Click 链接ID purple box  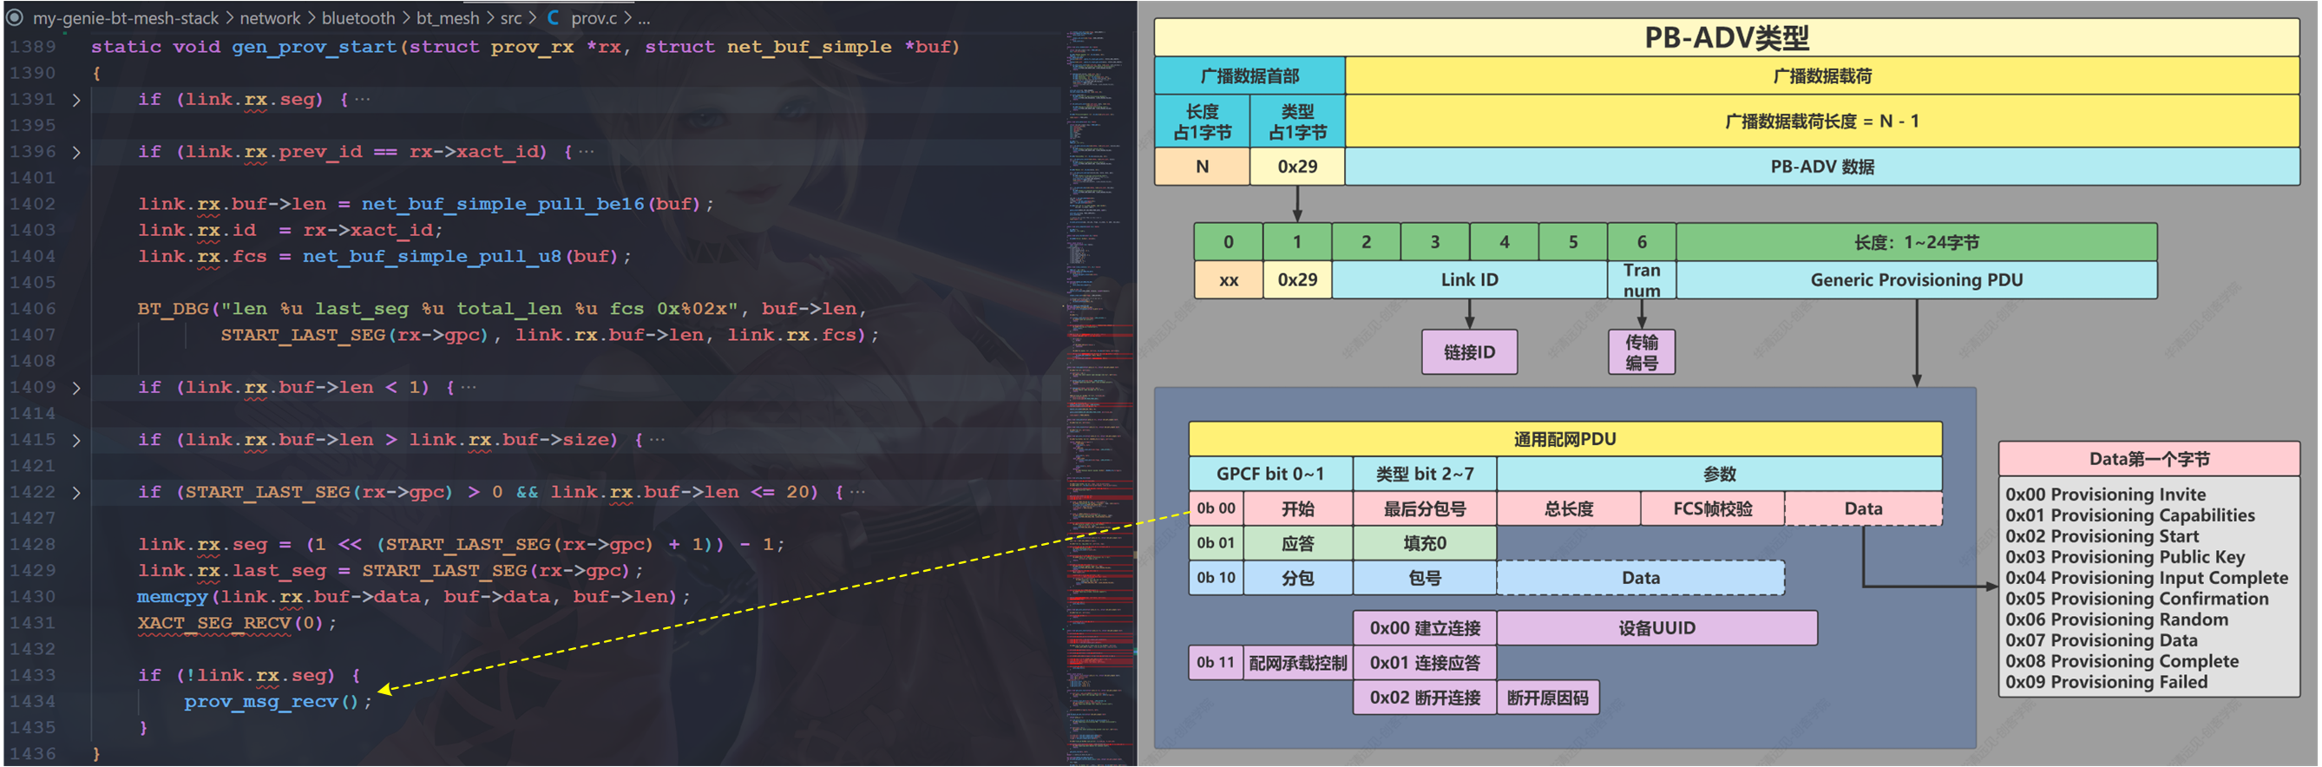tap(1469, 352)
